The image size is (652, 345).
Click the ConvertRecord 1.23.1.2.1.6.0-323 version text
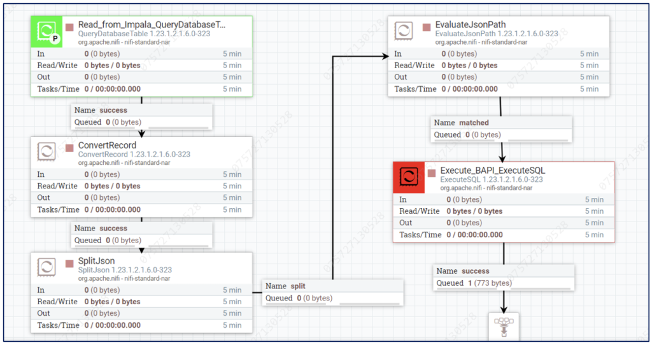[134, 154]
